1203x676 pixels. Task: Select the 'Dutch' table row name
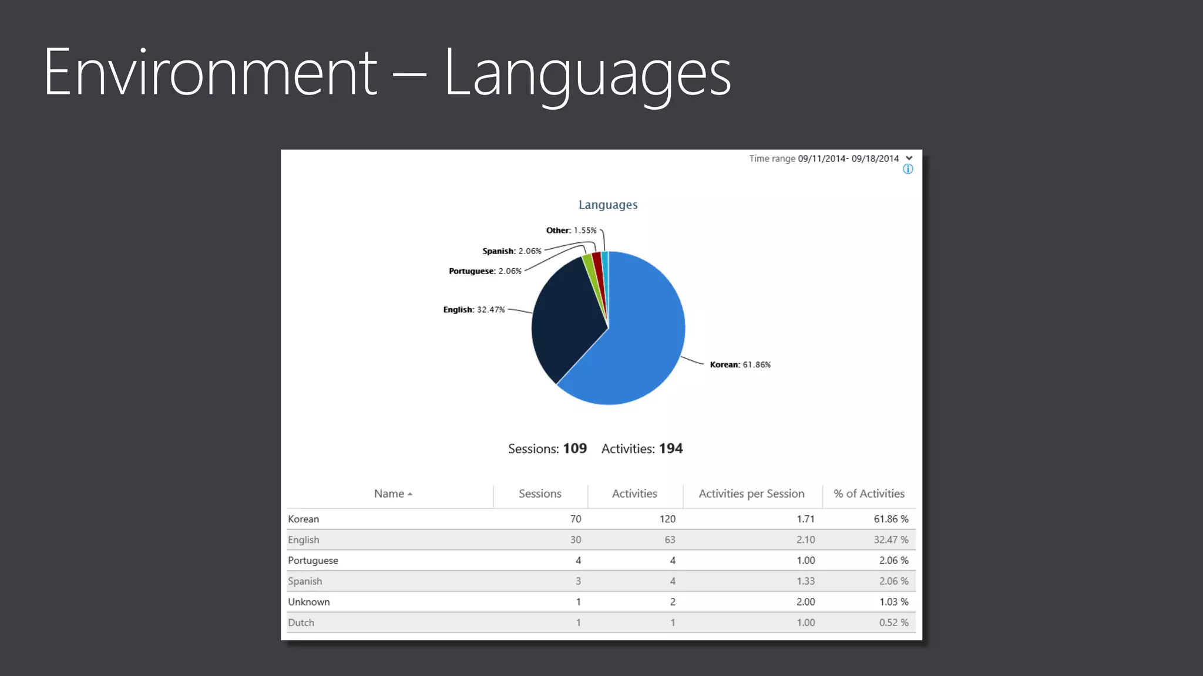pos(301,623)
